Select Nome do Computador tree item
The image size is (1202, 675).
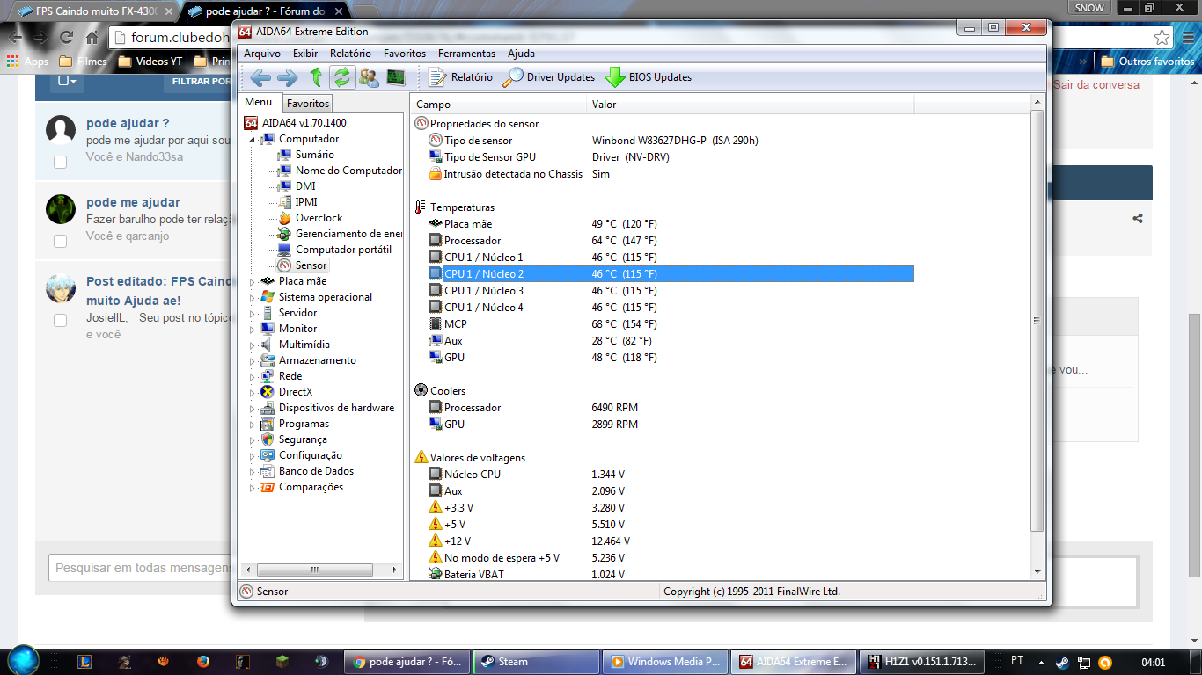(x=348, y=171)
